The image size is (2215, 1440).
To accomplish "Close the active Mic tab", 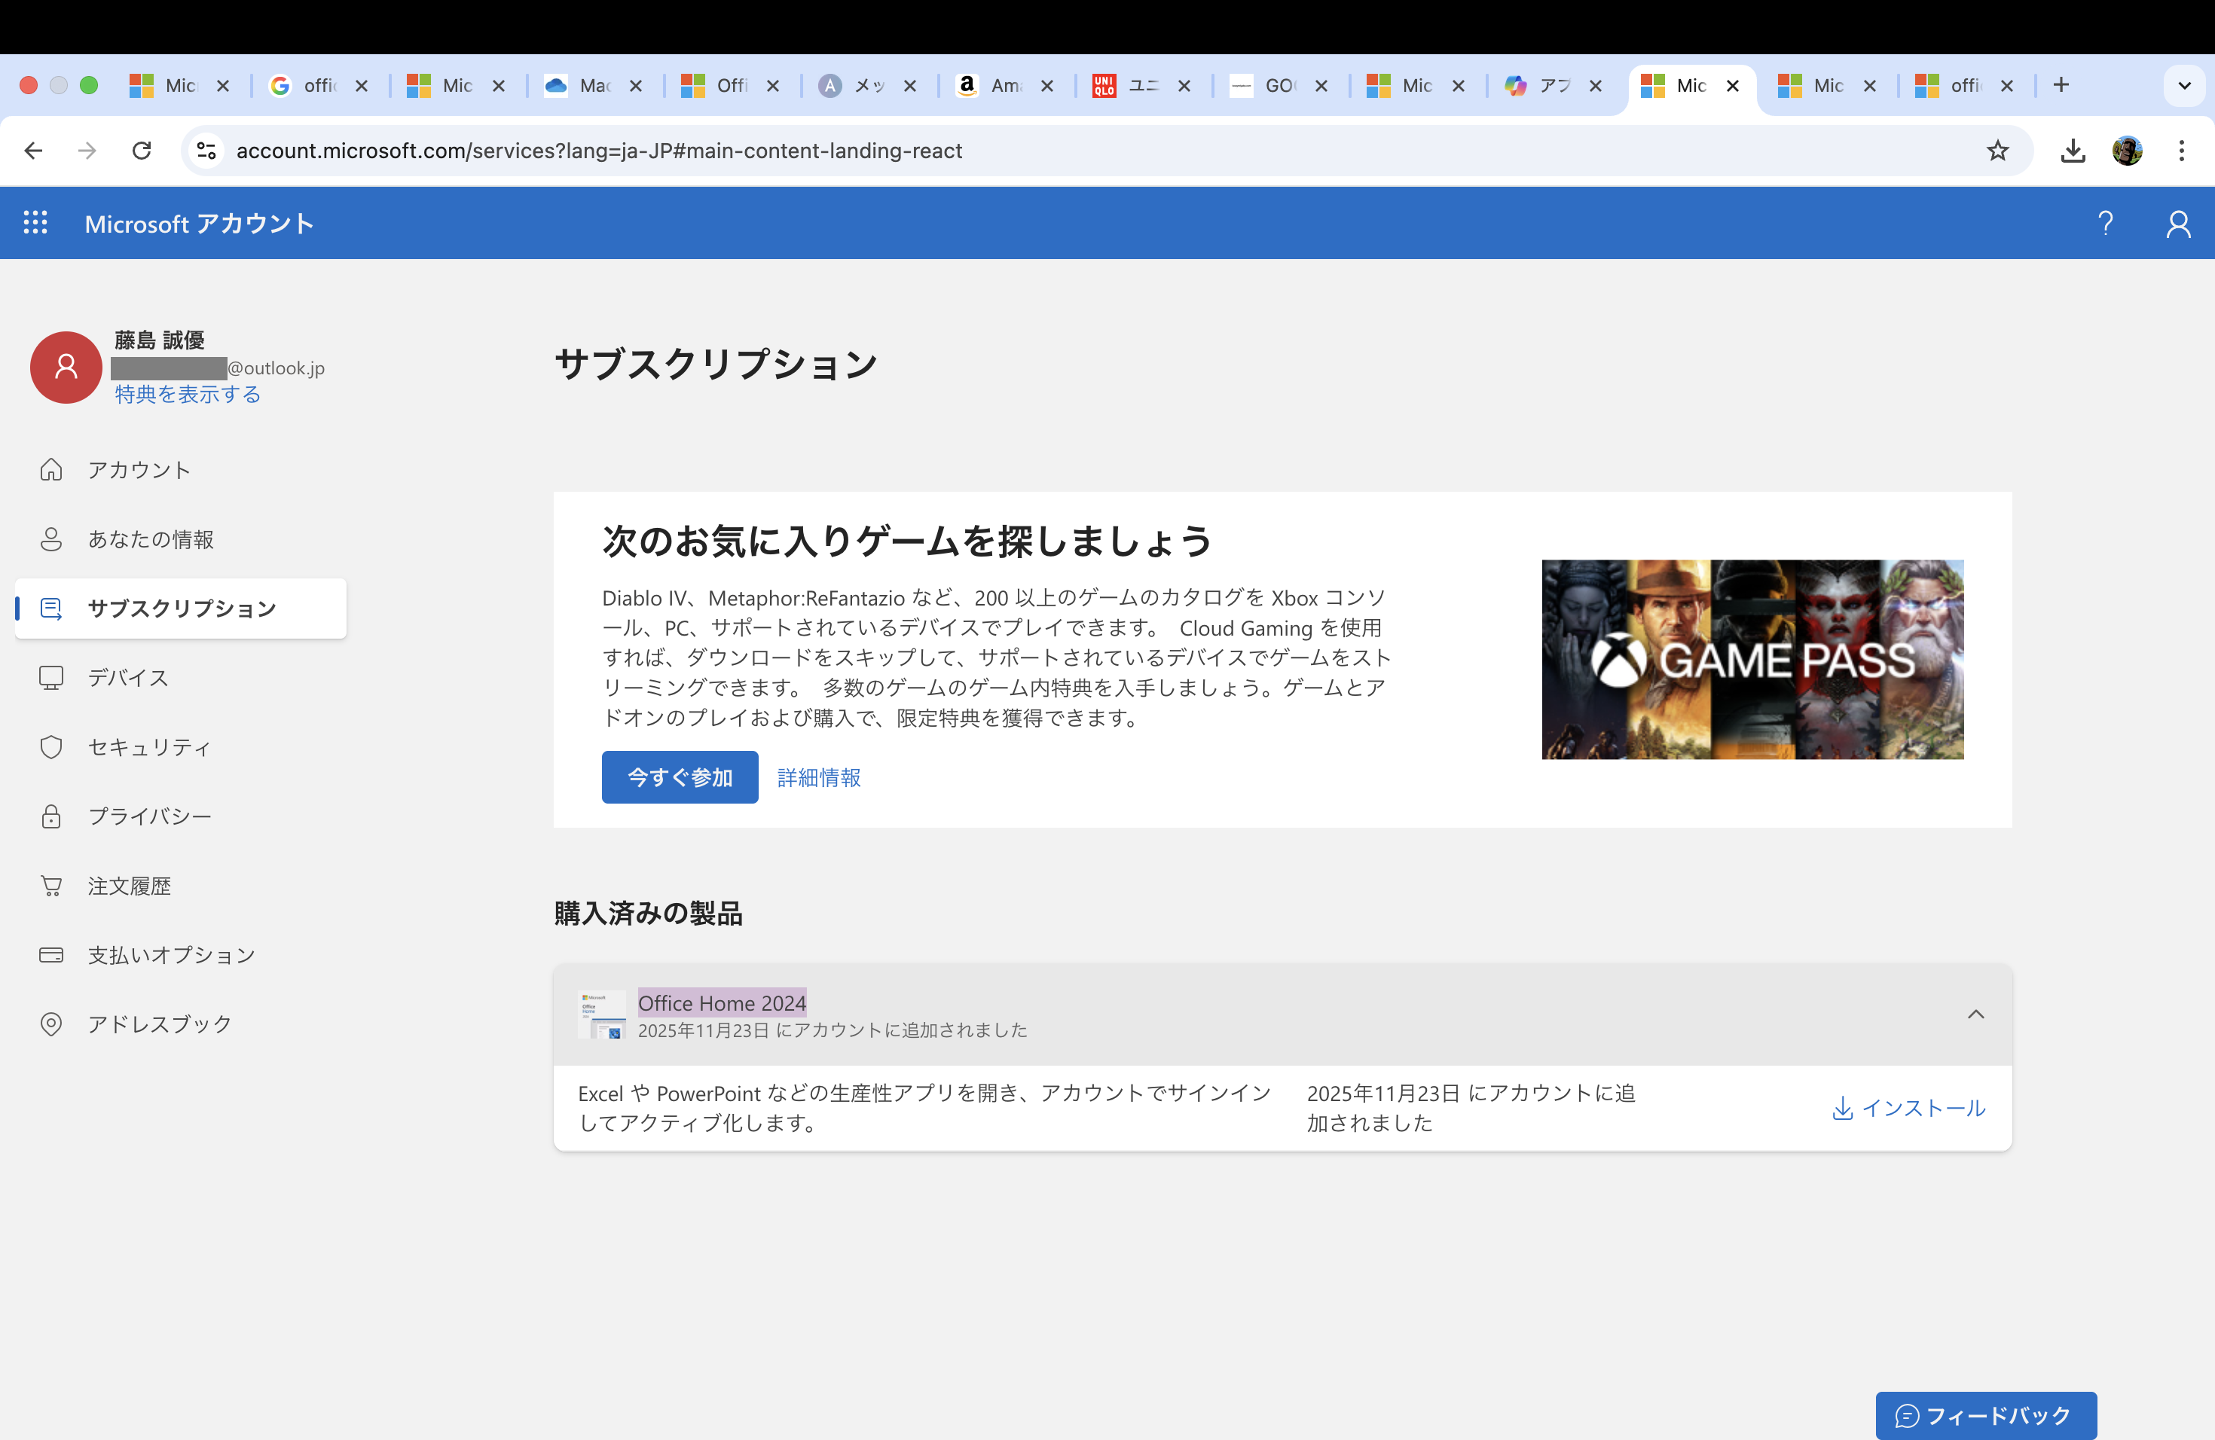I will pos(1732,86).
